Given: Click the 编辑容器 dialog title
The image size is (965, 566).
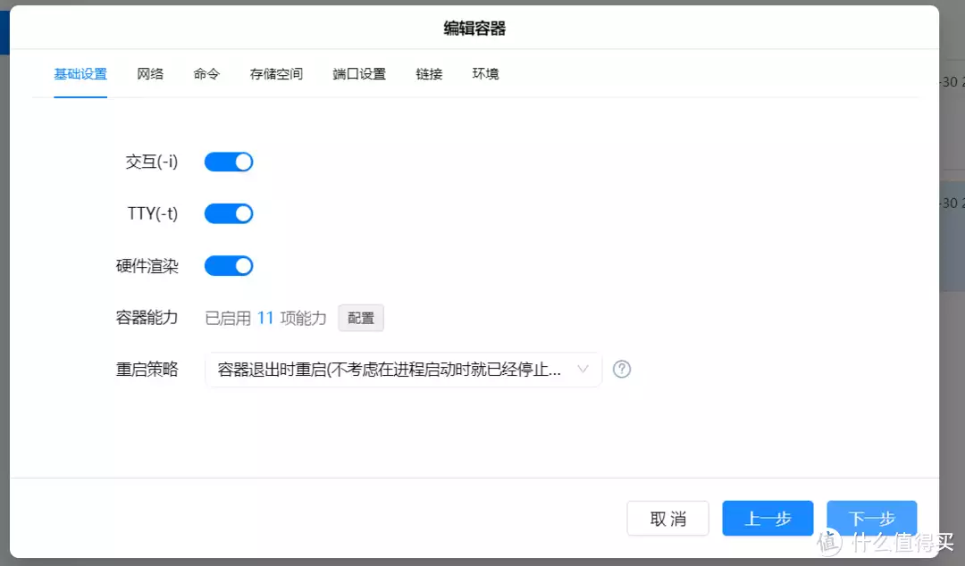Looking at the screenshot, I should (474, 29).
